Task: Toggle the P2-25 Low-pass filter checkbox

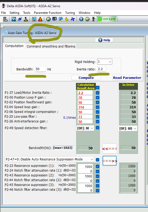Action: [x=98, y=117]
